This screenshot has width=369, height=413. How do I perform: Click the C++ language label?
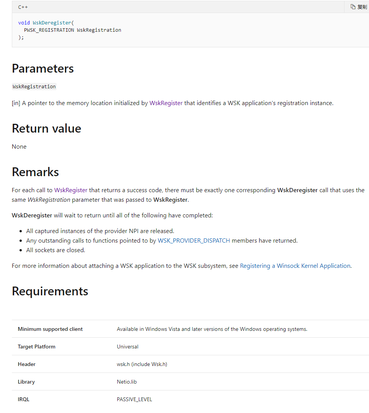point(23,7)
